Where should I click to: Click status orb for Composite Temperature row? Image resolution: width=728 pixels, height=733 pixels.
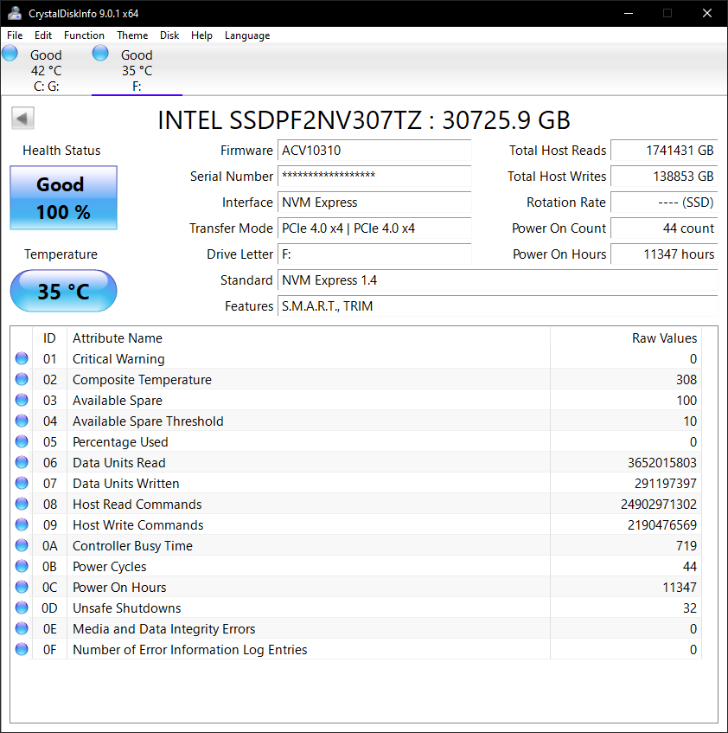tap(22, 379)
